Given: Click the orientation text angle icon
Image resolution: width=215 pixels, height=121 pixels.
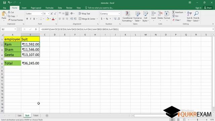Looking at the screenshot, I should [x=72, y=13].
